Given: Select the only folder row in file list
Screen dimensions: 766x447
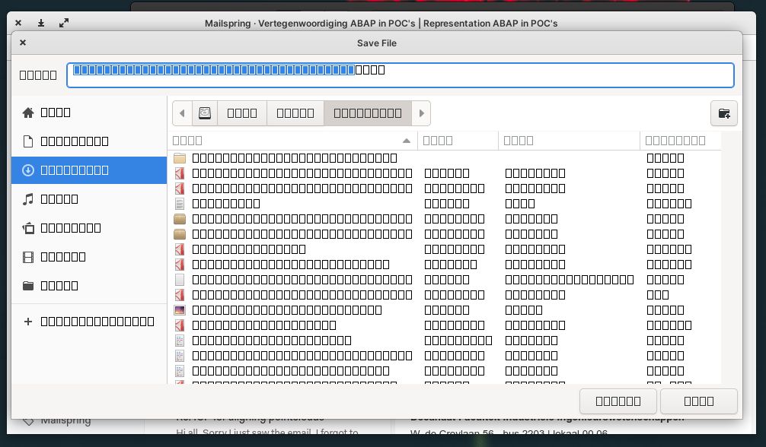Looking at the screenshot, I should pos(444,158).
